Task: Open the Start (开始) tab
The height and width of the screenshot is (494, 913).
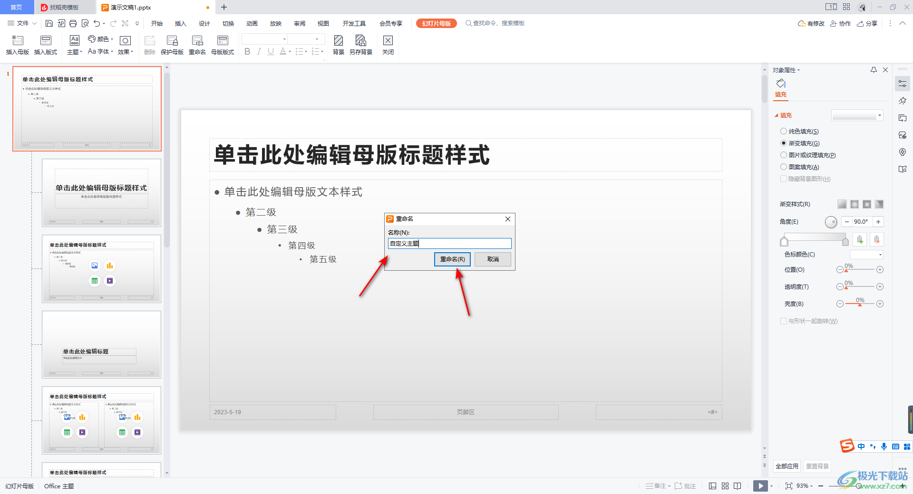Action: pyautogui.click(x=157, y=23)
